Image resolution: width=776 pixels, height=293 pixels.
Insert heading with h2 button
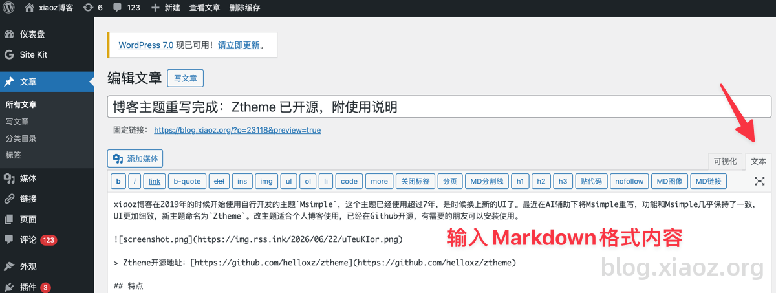coord(542,181)
